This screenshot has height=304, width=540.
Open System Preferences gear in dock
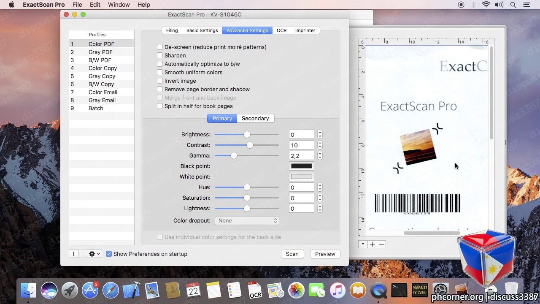point(440,290)
